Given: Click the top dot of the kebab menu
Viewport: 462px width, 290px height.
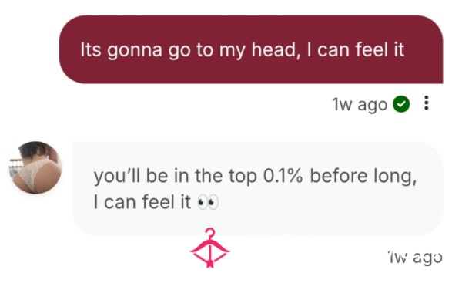Looking at the screenshot, I should [426, 97].
